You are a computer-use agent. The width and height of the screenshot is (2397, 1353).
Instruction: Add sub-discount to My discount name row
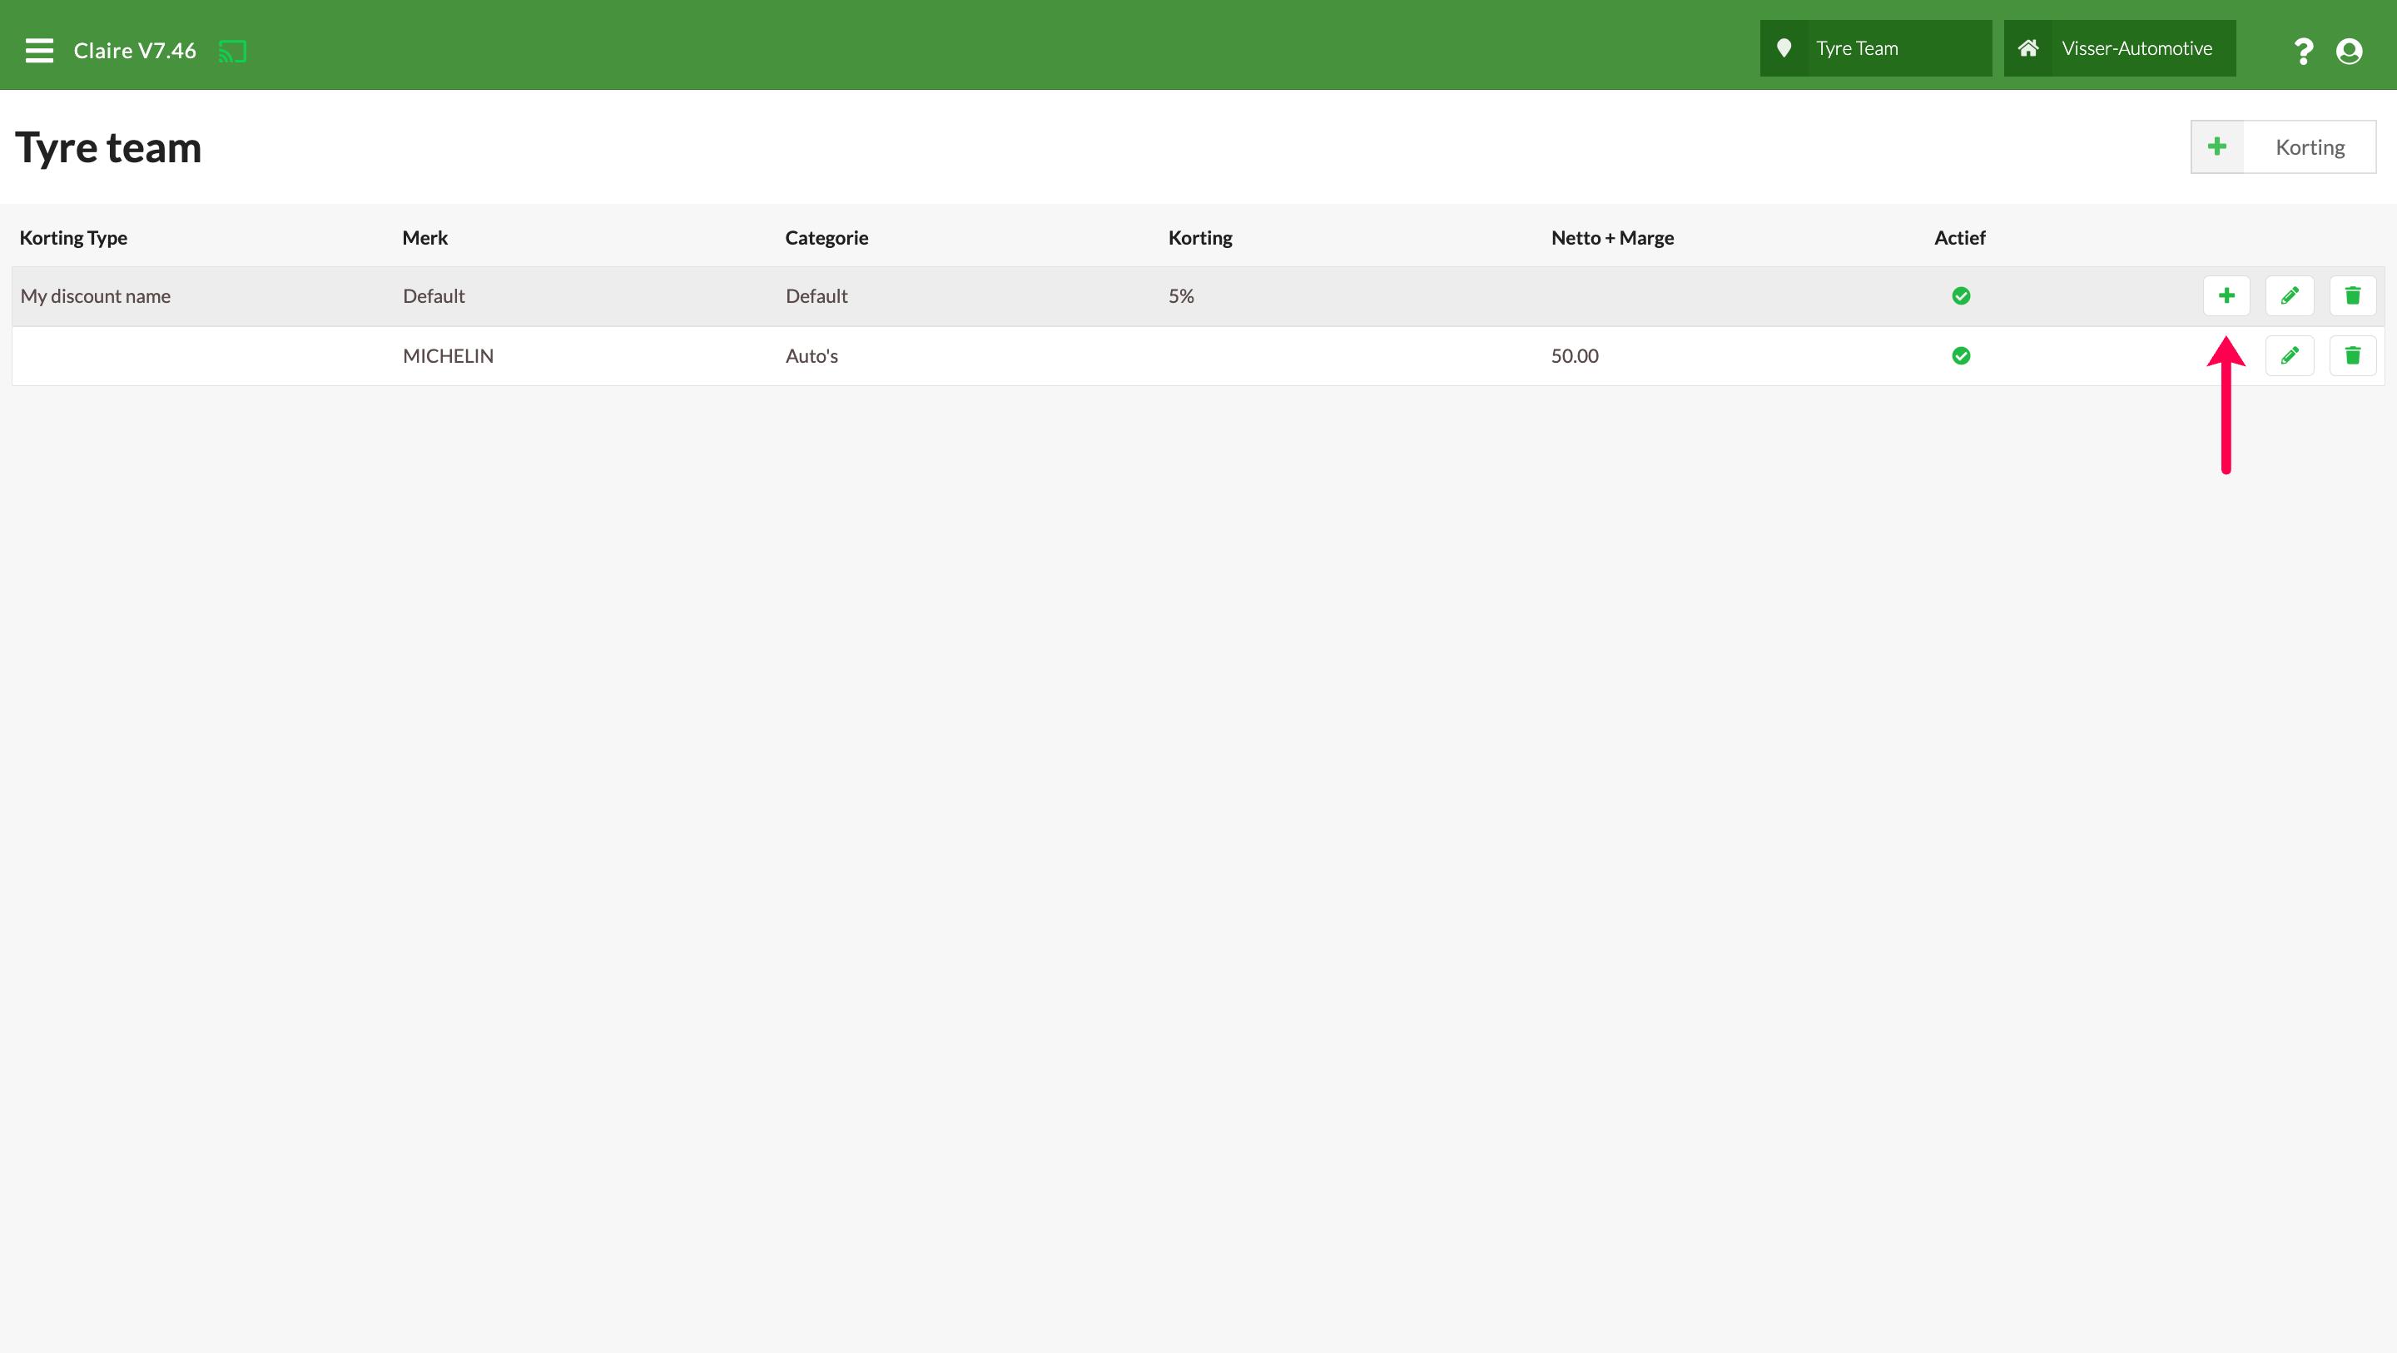click(x=2226, y=296)
